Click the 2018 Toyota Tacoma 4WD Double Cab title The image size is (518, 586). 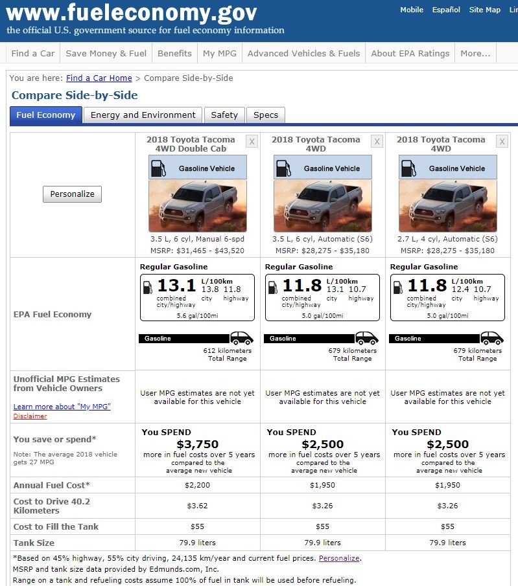[x=191, y=144]
